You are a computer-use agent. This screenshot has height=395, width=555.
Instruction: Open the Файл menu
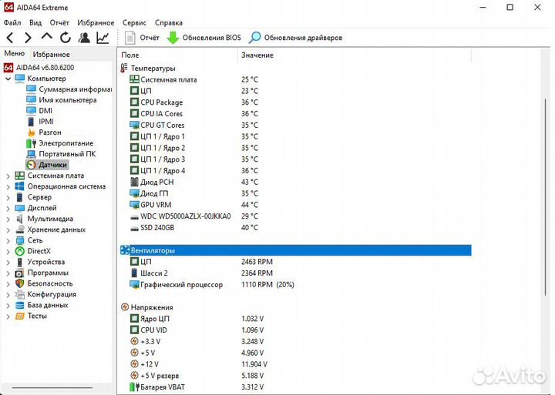[12, 22]
